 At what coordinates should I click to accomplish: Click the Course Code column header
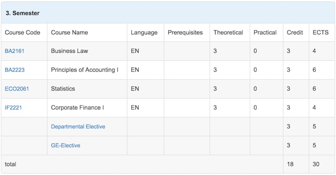pyautogui.click(x=23, y=32)
